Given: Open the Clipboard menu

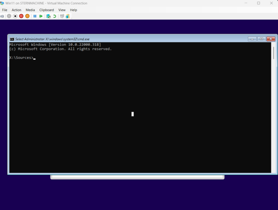Looking at the screenshot, I should click(47, 10).
